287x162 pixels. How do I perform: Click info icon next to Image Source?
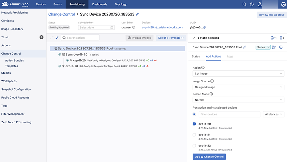[x=212, y=81]
